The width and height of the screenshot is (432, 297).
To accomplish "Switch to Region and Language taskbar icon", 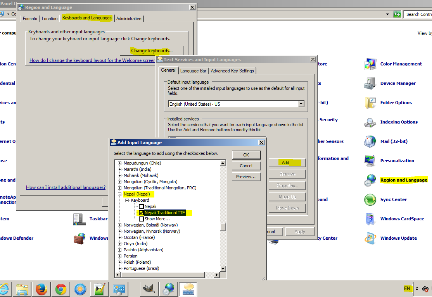I will pyautogui.click(x=168, y=289).
